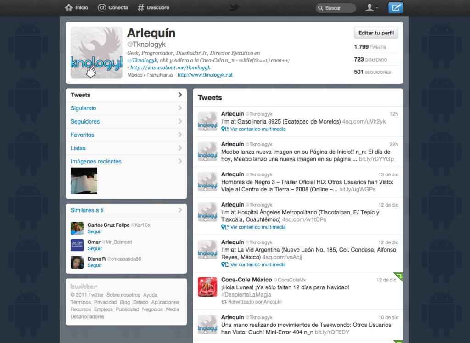
Task: Select Listas in the sidebar list
Action: pos(126,148)
